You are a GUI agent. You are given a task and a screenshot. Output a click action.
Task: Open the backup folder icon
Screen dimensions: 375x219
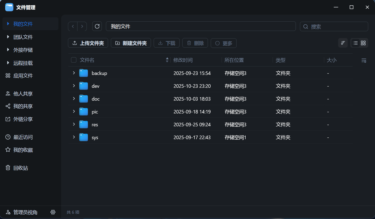click(83, 73)
